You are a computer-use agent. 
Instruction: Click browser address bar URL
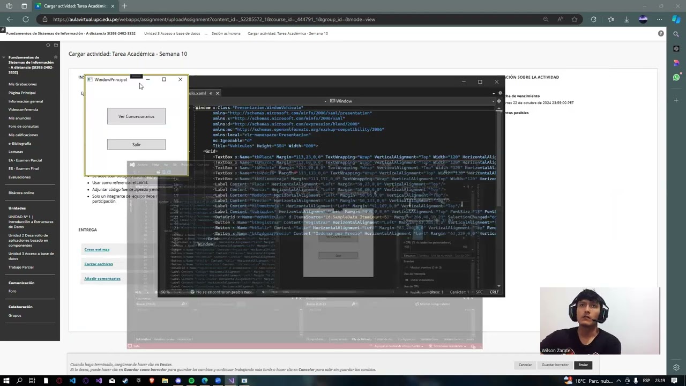point(214,19)
